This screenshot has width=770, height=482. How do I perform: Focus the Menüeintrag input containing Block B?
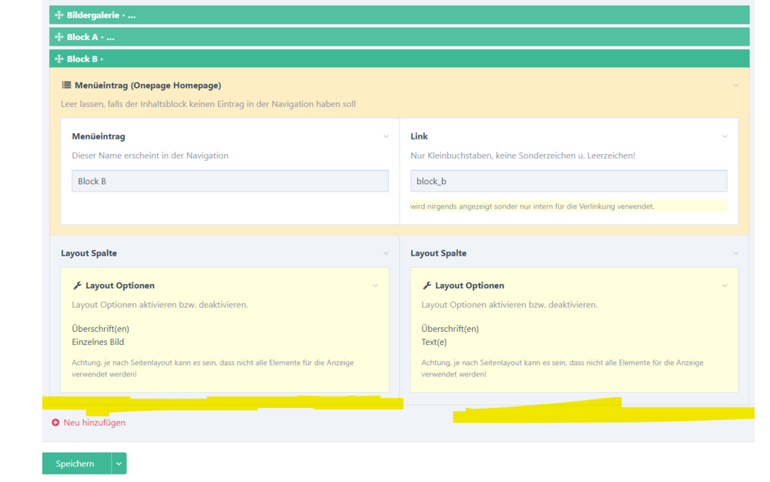tap(229, 181)
